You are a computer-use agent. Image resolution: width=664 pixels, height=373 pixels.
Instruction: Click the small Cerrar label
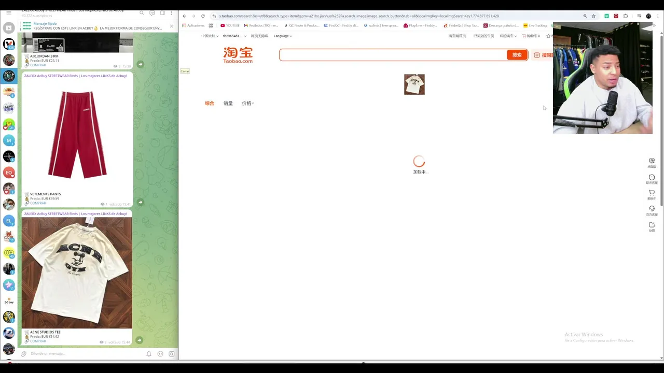(x=185, y=71)
